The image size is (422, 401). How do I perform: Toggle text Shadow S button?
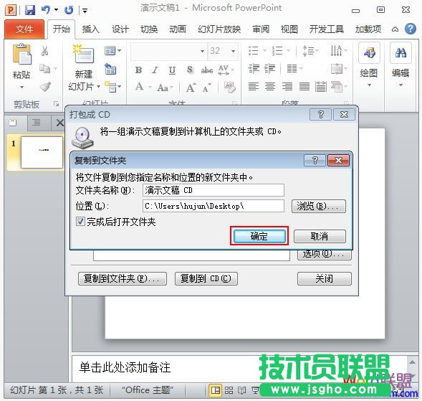(190, 70)
